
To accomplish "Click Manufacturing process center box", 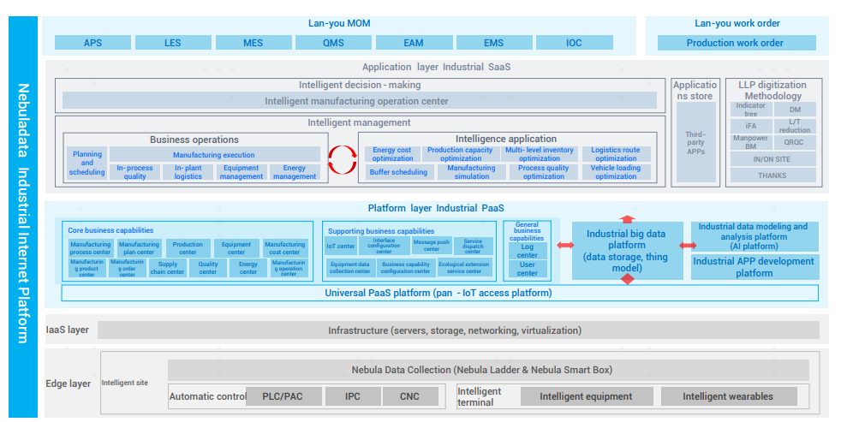I will point(90,247).
